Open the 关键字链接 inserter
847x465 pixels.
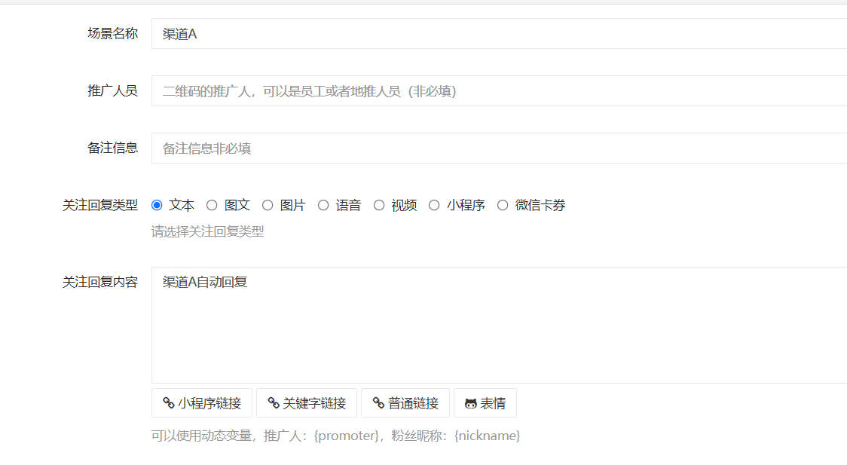point(307,402)
